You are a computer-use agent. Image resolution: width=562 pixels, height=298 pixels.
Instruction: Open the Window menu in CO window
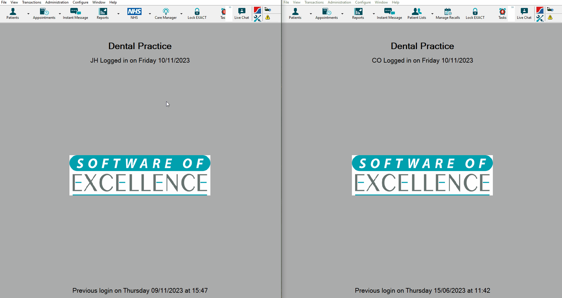click(381, 2)
